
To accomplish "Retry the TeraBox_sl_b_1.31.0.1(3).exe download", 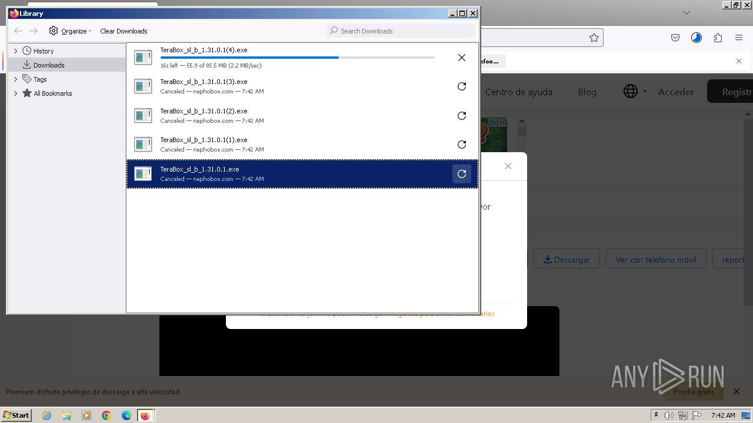I will pos(462,86).
